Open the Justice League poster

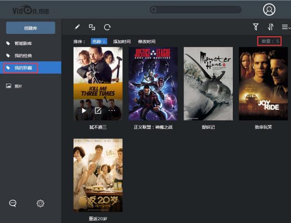point(153,84)
